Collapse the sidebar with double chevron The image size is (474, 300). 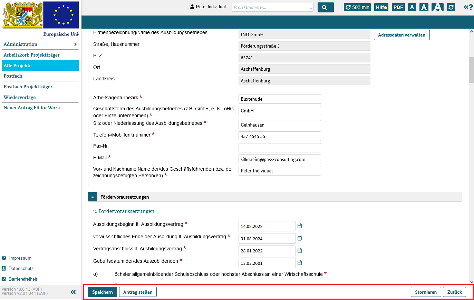pos(73,292)
